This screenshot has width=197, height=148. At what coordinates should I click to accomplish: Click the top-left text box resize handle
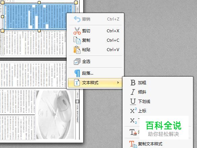pos(3,2)
